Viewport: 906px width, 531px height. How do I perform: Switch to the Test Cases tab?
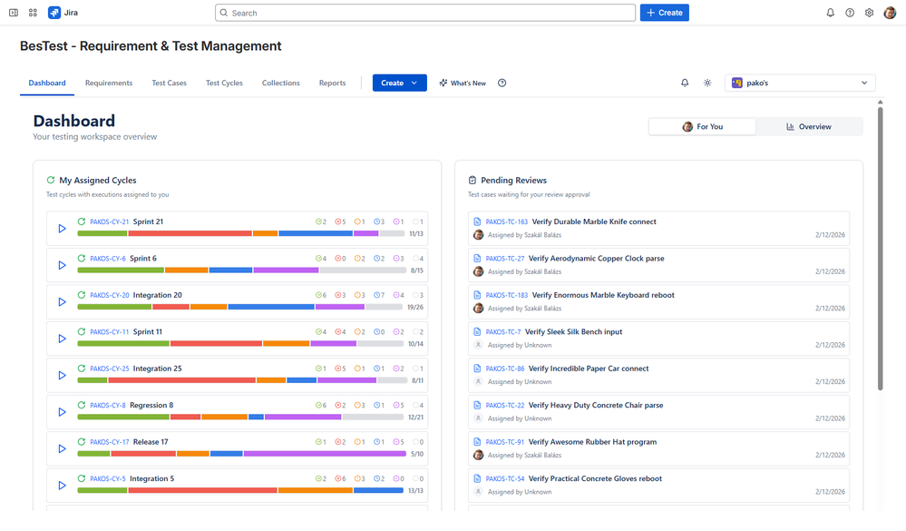pyautogui.click(x=169, y=83)
